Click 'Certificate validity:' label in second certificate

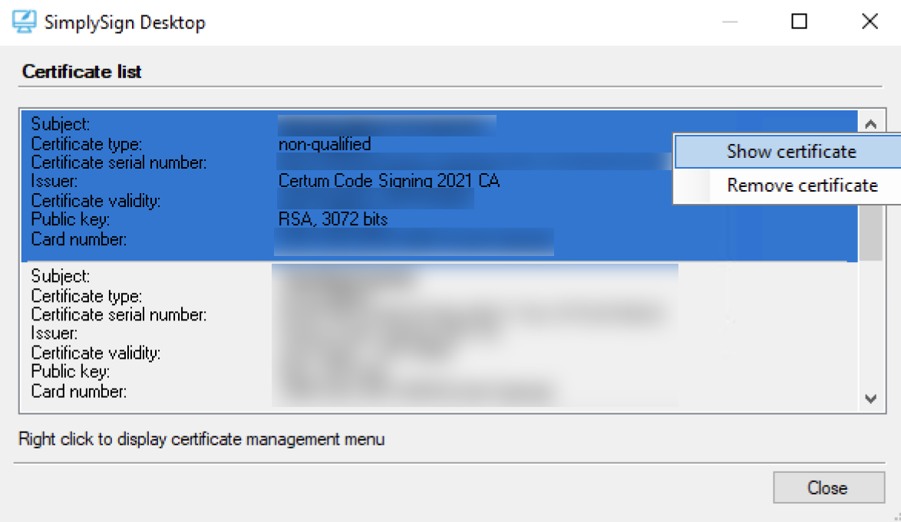click(x=95, y=353)
